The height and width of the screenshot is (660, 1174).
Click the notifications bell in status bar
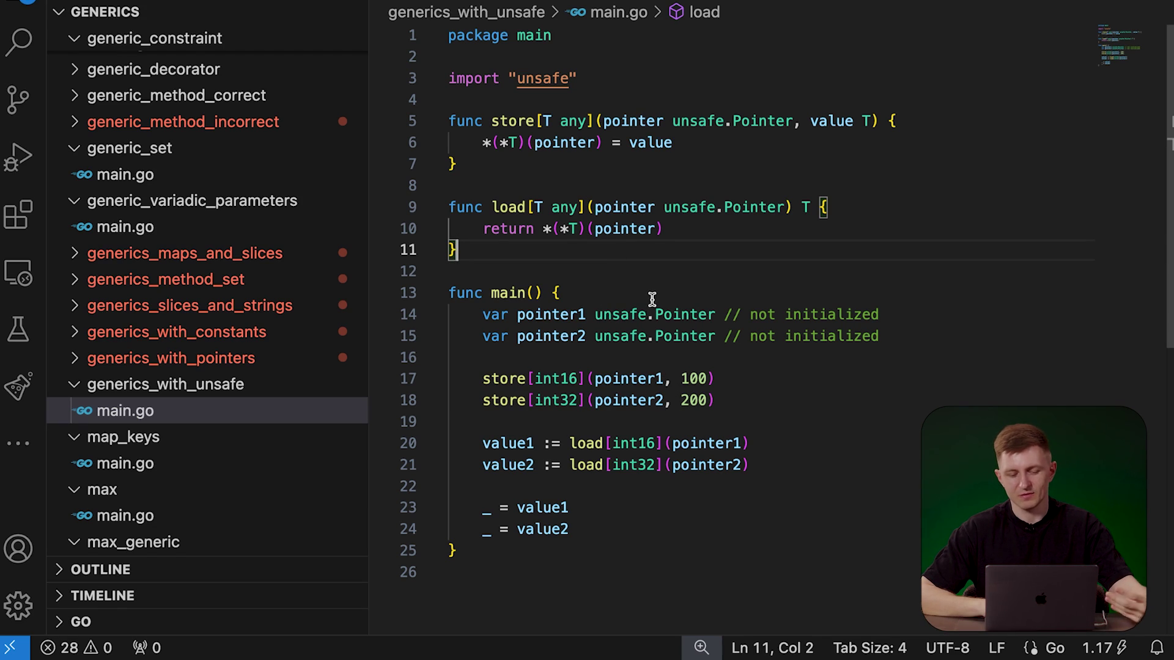(x=1157, y=648)
